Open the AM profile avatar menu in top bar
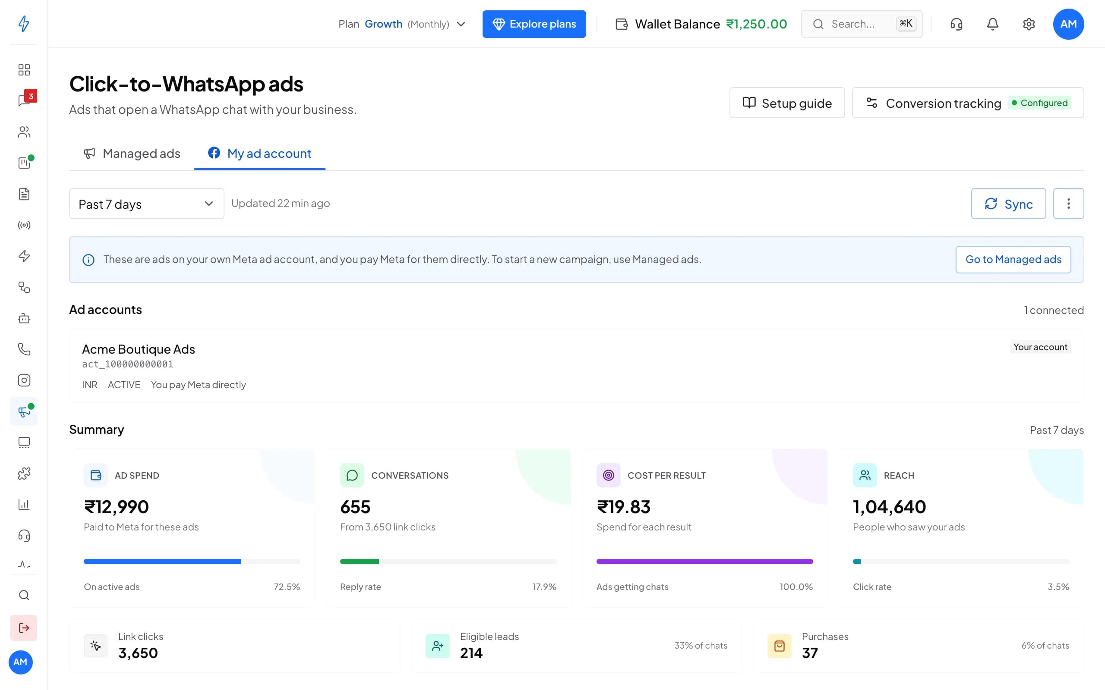Image resolution: width=1105 pixels, height=690 pixels. tap(1068, 24)
